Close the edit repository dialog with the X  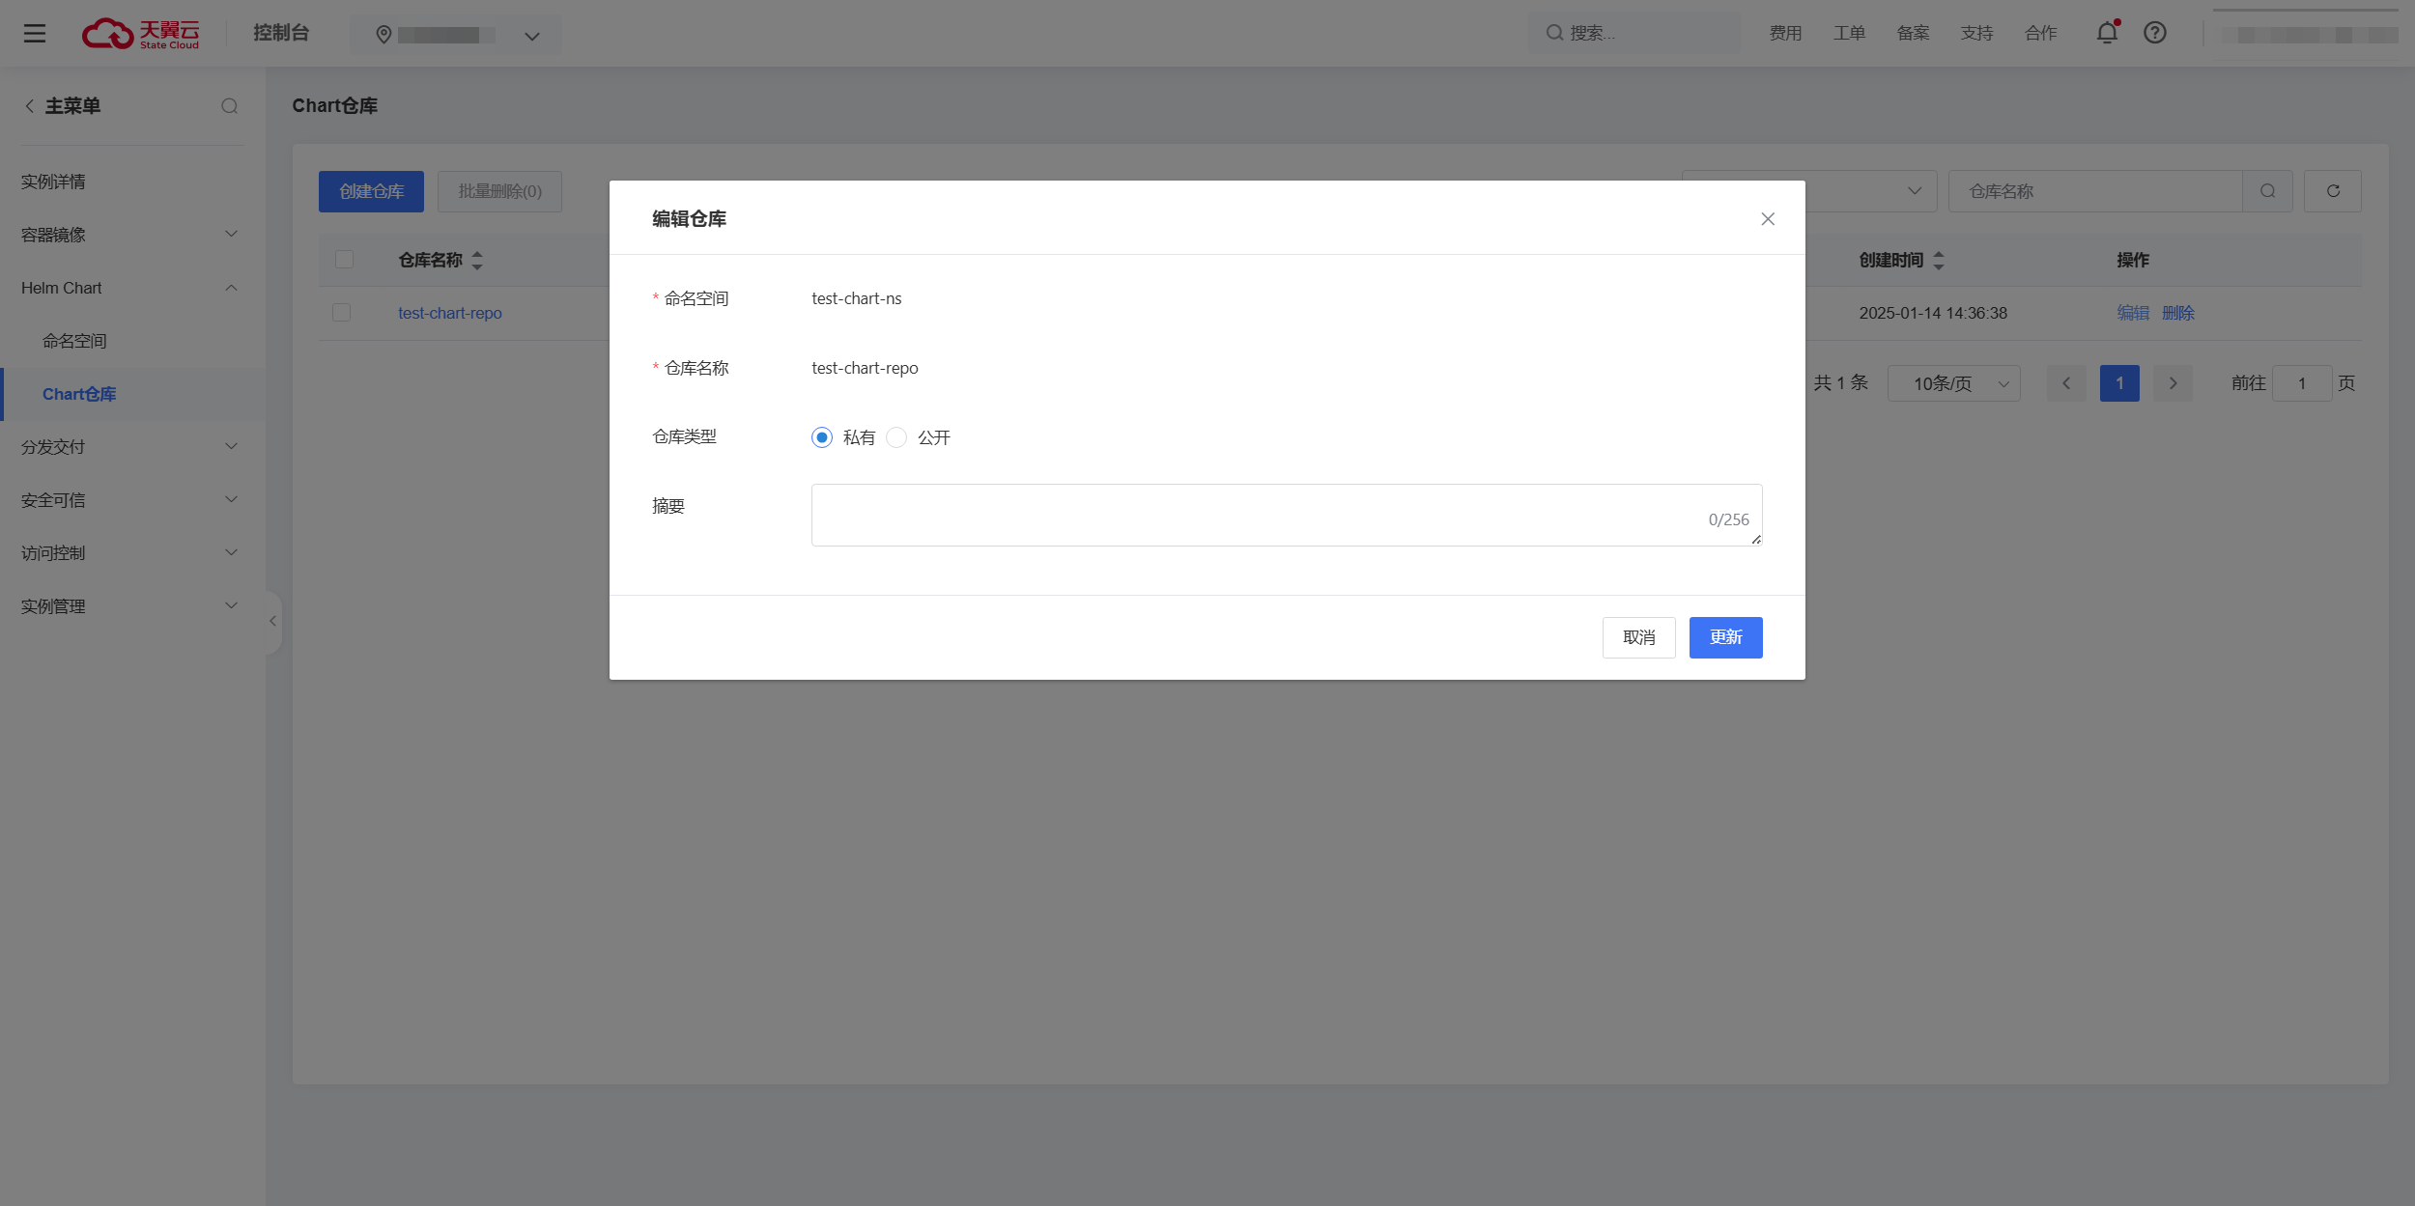(x=1768, y=219)
